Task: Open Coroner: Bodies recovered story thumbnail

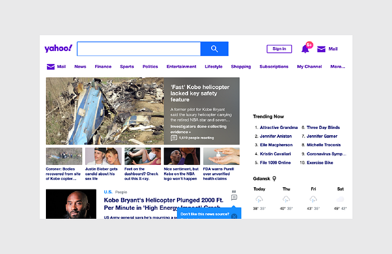Action: point(64,156)
